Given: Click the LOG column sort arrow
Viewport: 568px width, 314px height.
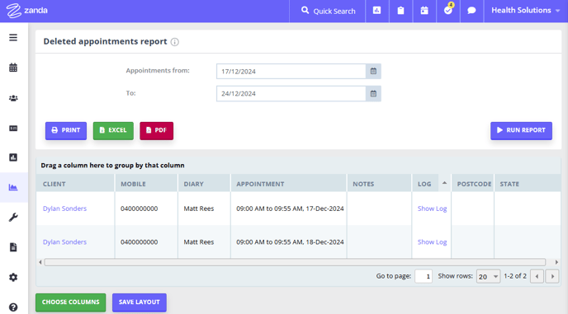Looking at the screenshot, I should click(444, 183).
